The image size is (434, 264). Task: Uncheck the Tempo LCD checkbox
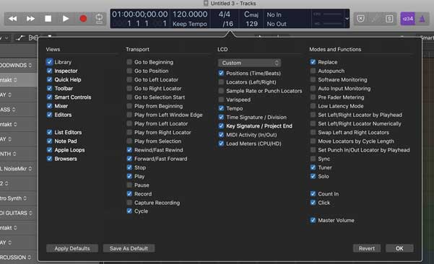(x=221, y=108)
